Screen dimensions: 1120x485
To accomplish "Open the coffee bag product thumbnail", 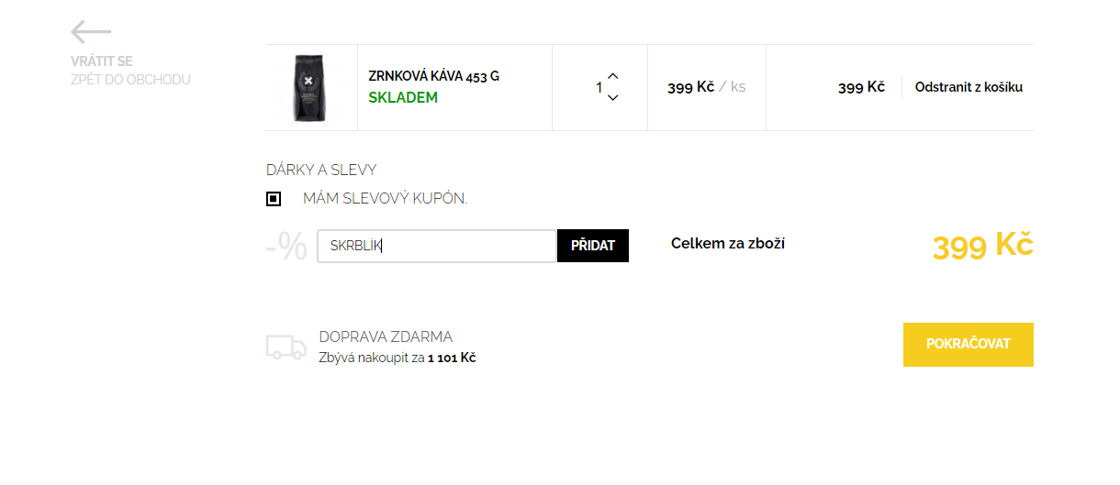I will pos(312,88).
